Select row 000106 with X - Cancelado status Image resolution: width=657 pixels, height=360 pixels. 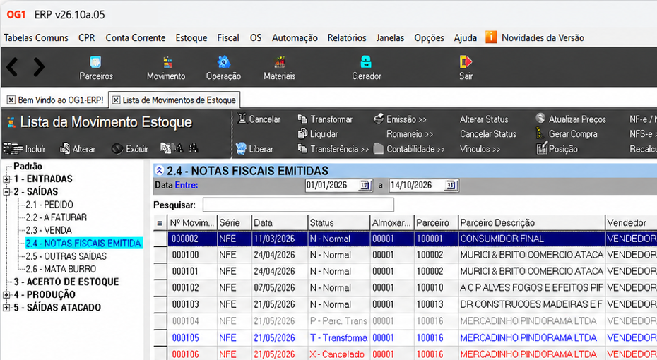point(406,354)
